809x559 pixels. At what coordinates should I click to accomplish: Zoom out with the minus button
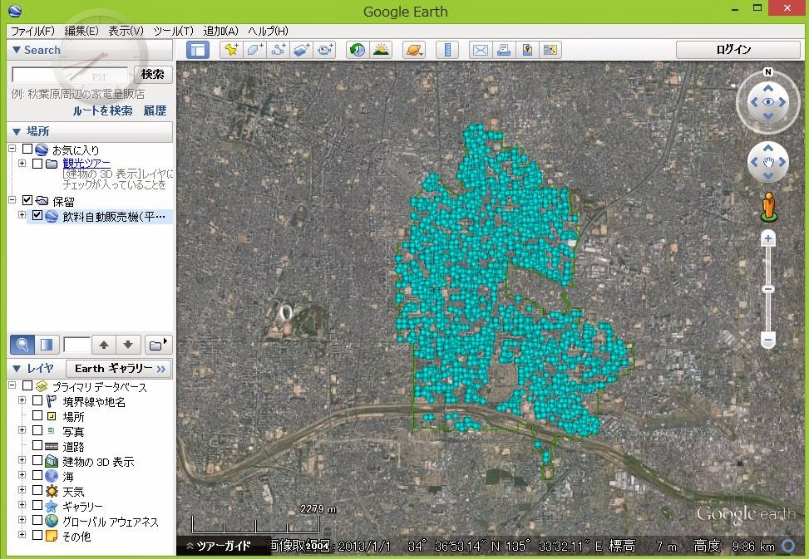[x=768, y=340]
